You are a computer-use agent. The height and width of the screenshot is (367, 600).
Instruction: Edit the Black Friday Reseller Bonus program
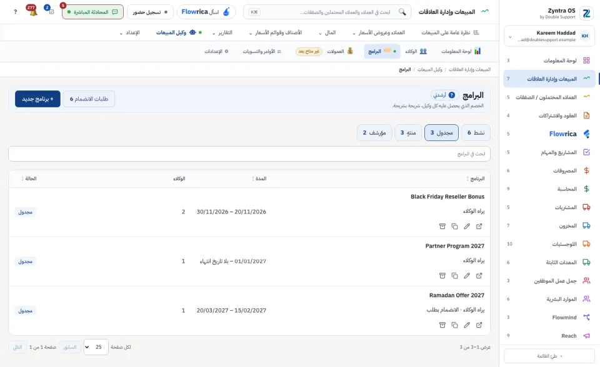(467, 227)
